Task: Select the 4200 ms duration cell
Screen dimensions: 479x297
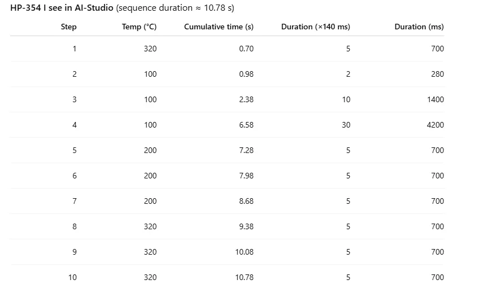Action: tap(436, 125)
